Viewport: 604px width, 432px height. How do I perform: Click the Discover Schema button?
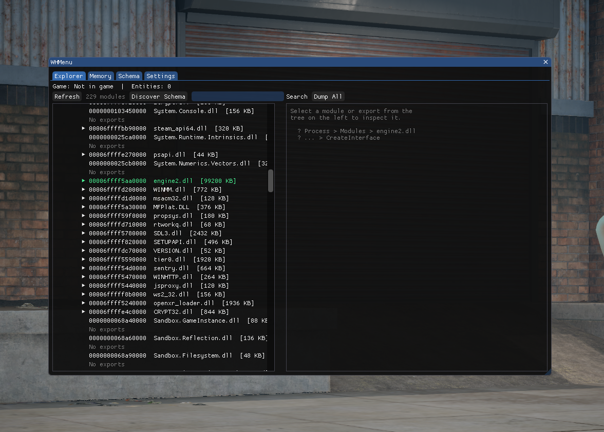tap(158, 97)
